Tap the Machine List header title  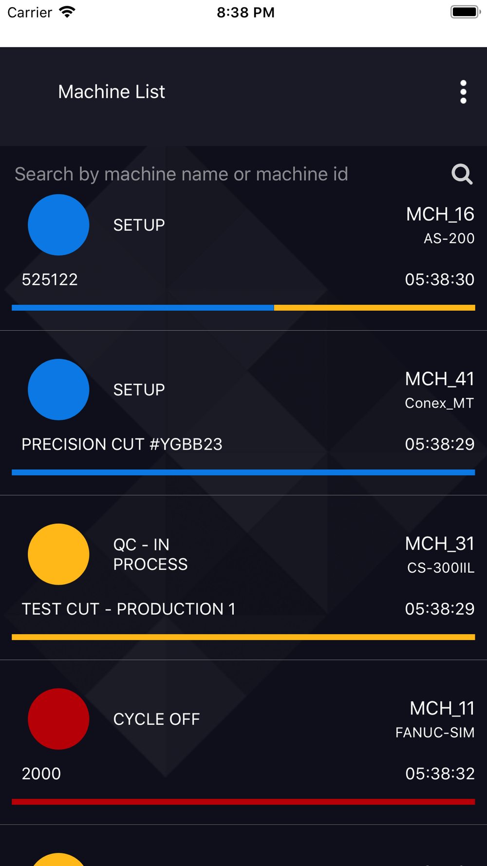(x=112, y=92)
